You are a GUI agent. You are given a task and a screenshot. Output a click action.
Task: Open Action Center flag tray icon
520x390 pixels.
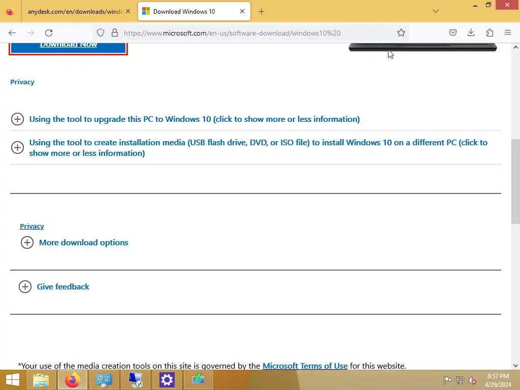point(447,380)
